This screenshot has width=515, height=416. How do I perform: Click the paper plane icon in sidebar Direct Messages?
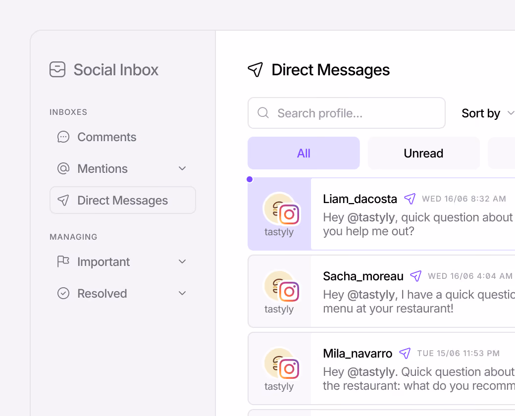coord(63,200)
